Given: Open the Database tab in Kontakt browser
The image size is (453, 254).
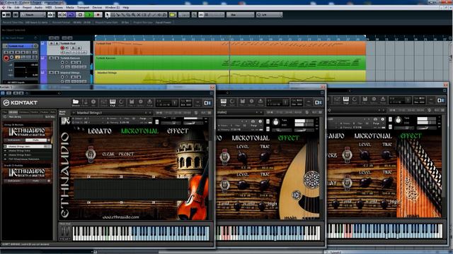Looking at the screenshot, I should pyautogui.click(x=23, y=112).
